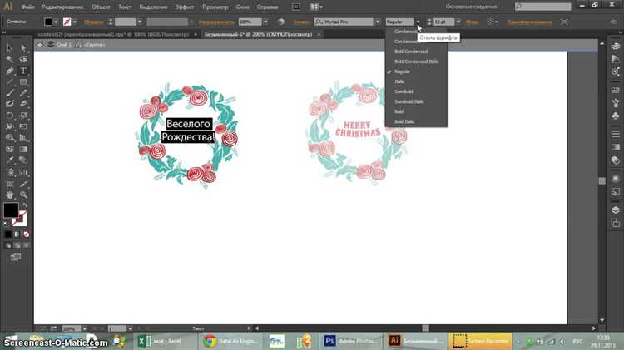Screen dimensions: 624x350
Task: Select the Type tool in the toolbox
Action: (23, 71)
